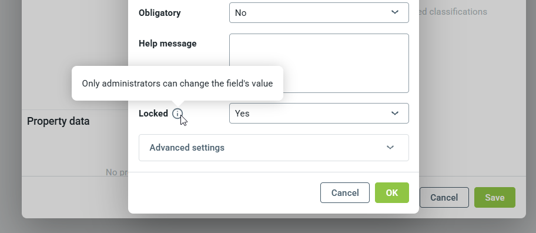Confirm the dialog with OK
Viewport: 536px width, 233px height.
[x=392, y=192]
